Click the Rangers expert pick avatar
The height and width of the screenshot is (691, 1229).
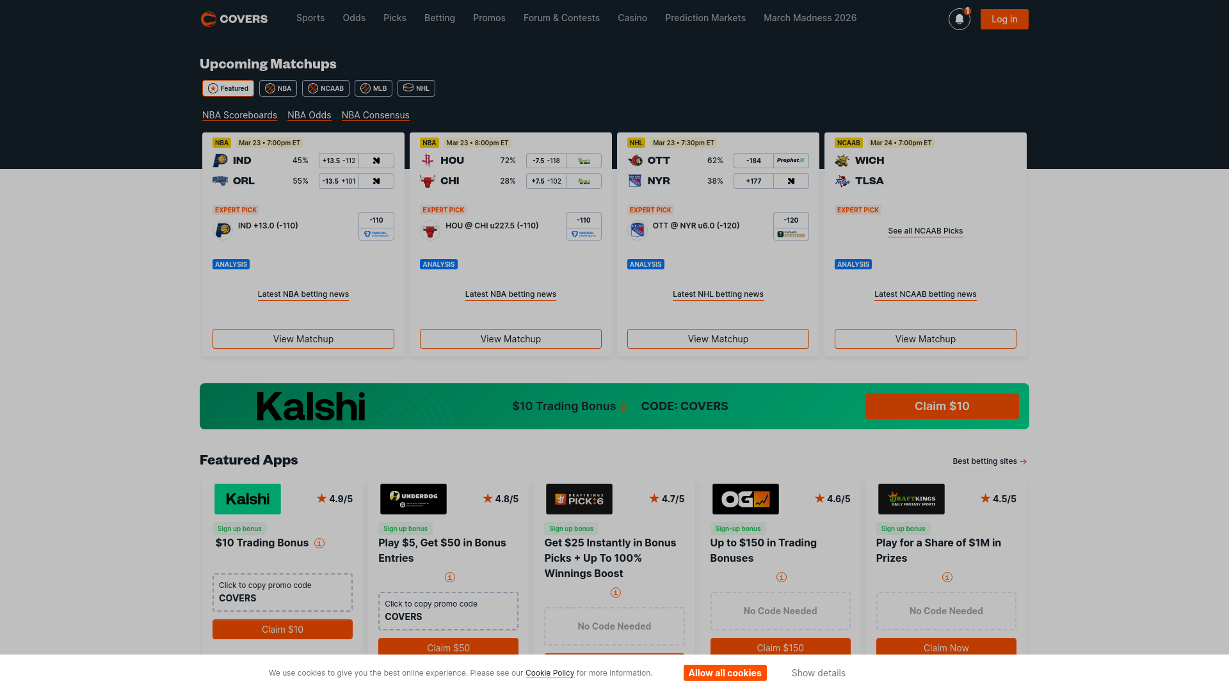(x=638, y=230)
